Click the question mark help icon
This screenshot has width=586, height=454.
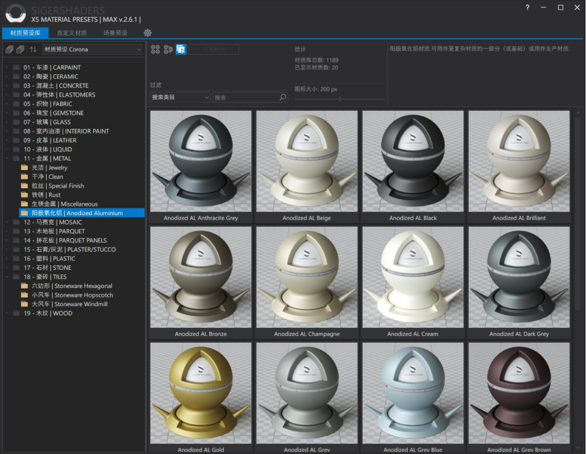528,7
